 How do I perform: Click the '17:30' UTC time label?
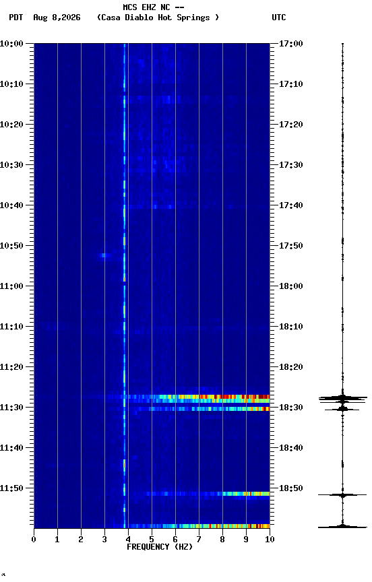291,165
